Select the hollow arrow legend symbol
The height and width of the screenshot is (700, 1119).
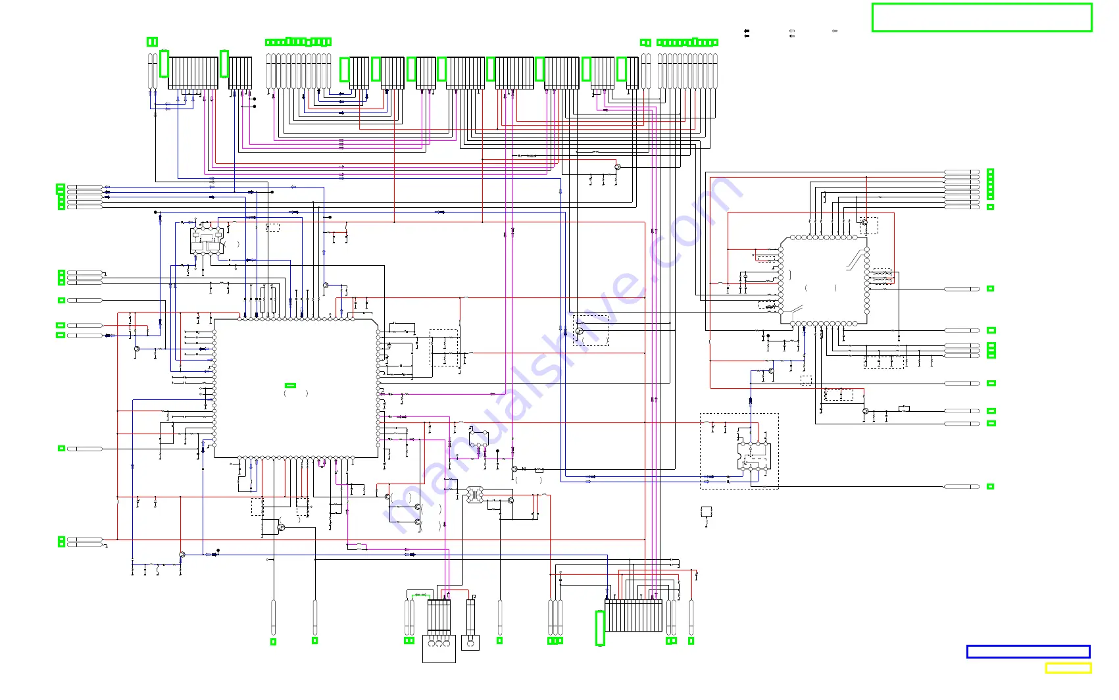click(x=792, y=32)
